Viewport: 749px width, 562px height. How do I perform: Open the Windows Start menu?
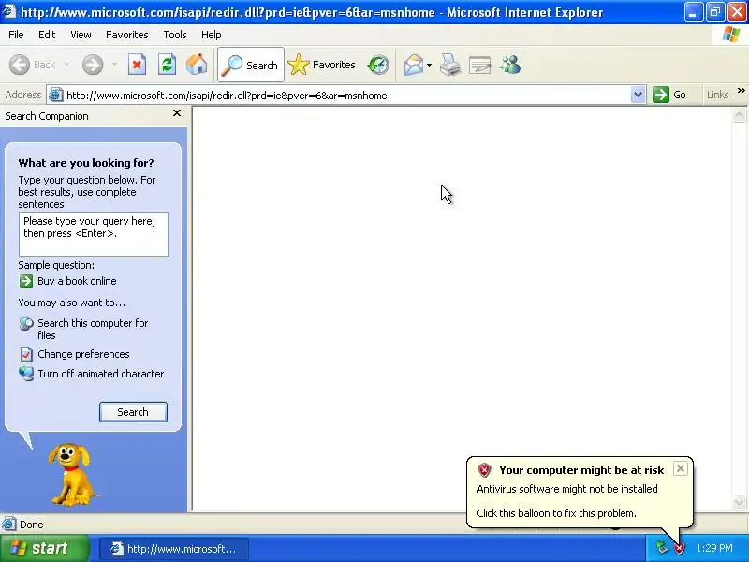[x=44, y=548]
